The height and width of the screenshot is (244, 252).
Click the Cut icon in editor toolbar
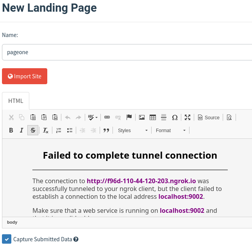(11, 117)
